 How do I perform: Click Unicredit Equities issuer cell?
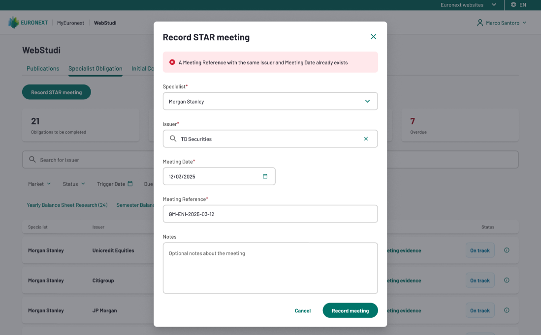pos(113,251)
